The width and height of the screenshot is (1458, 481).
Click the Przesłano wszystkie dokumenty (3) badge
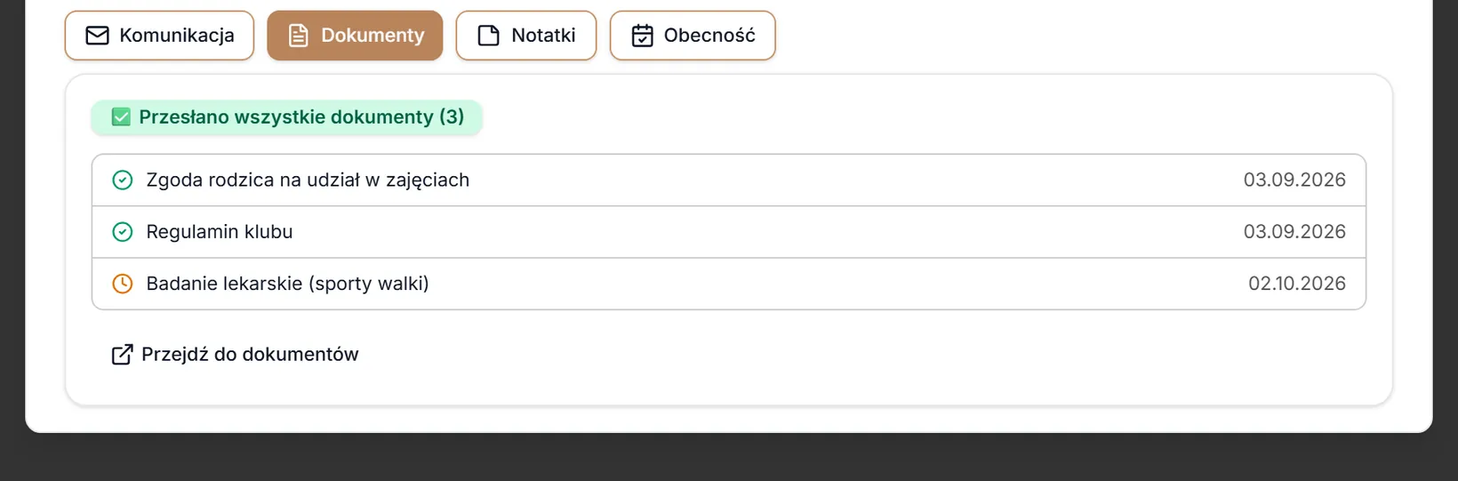286,117
